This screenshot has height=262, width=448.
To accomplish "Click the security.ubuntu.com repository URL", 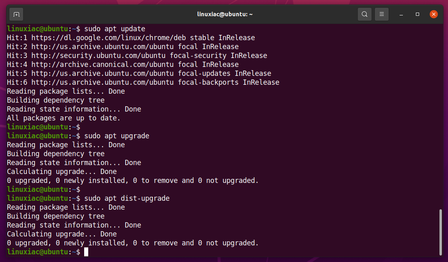I will click(98, 56).
